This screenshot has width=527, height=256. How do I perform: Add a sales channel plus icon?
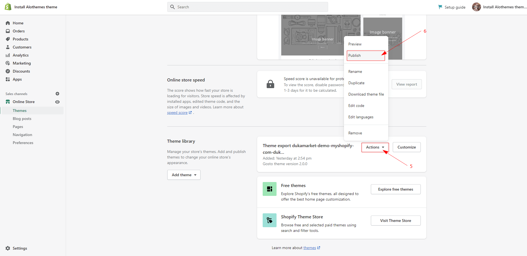click(x=57, y=94)
